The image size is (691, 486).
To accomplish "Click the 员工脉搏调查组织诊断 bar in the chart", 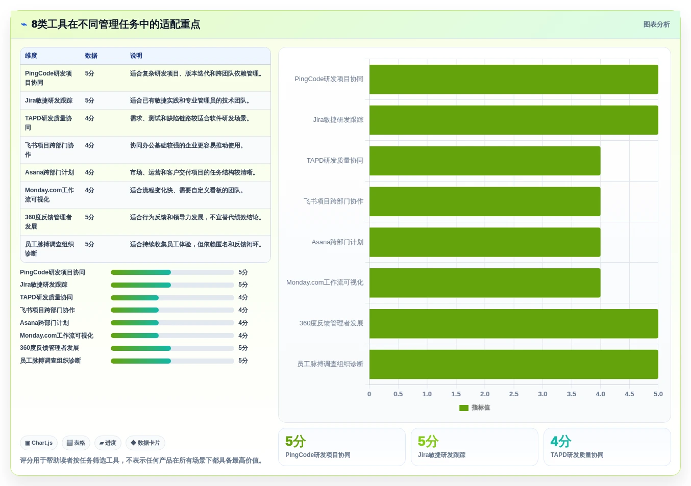I will click(x=514, y=364).
